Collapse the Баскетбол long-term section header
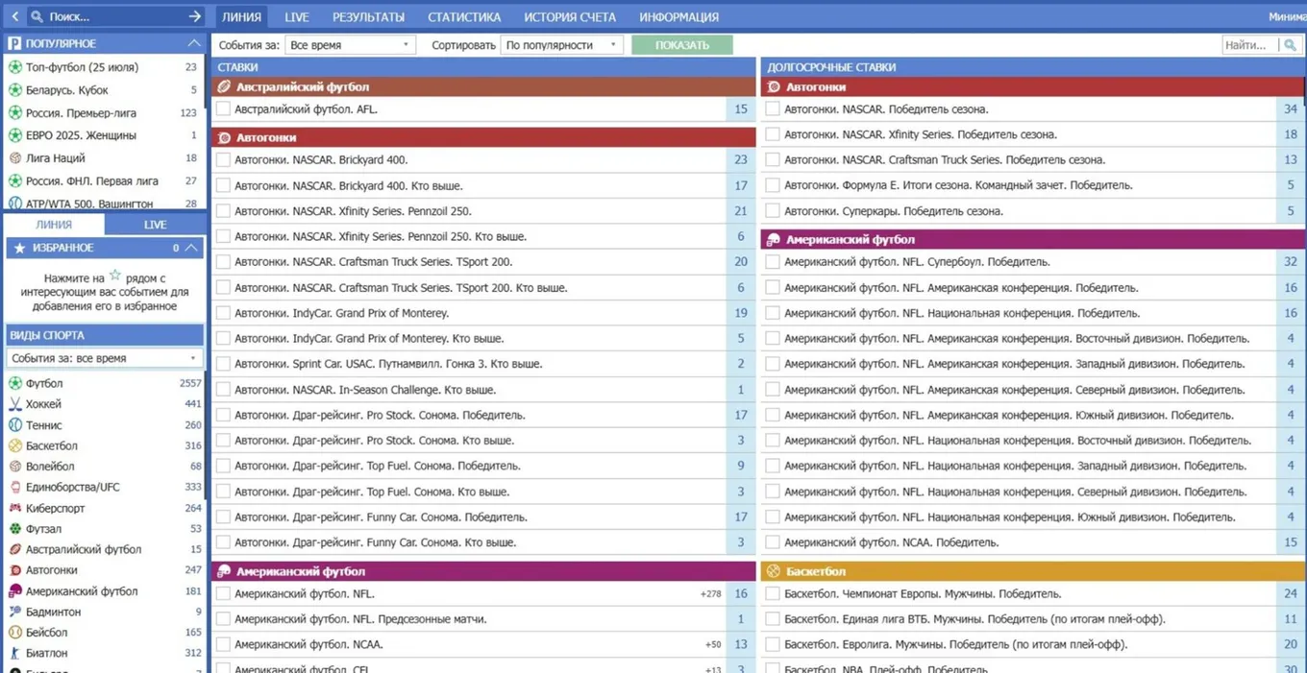 click(x=1033, y=571)
